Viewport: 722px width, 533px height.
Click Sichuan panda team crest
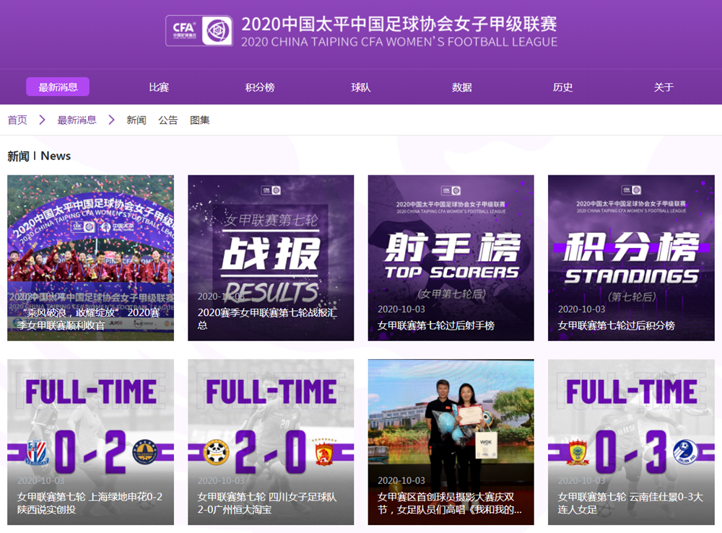[x=217, y=452]
